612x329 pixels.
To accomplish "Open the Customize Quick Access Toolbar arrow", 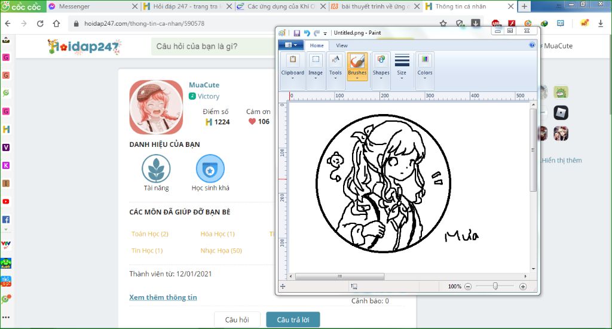I will tap(325, 33).
